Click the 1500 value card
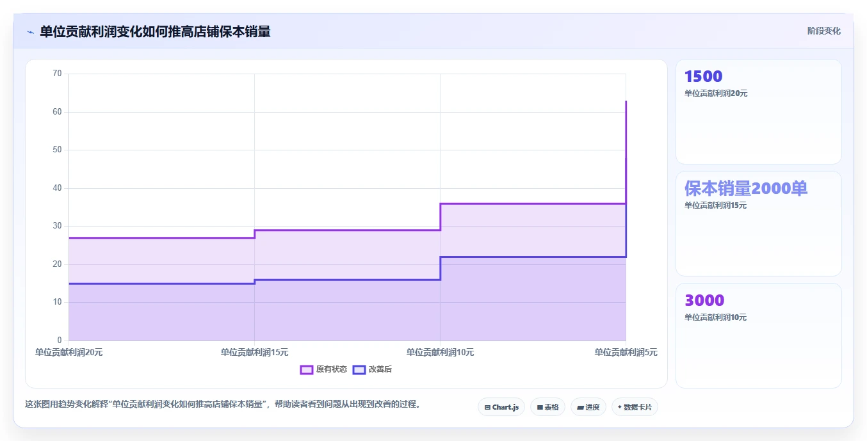The width and height of the screenshot is (867, 441). (x=759, y=111)
